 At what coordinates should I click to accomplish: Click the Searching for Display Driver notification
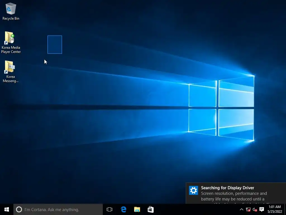tap(236, 193)
